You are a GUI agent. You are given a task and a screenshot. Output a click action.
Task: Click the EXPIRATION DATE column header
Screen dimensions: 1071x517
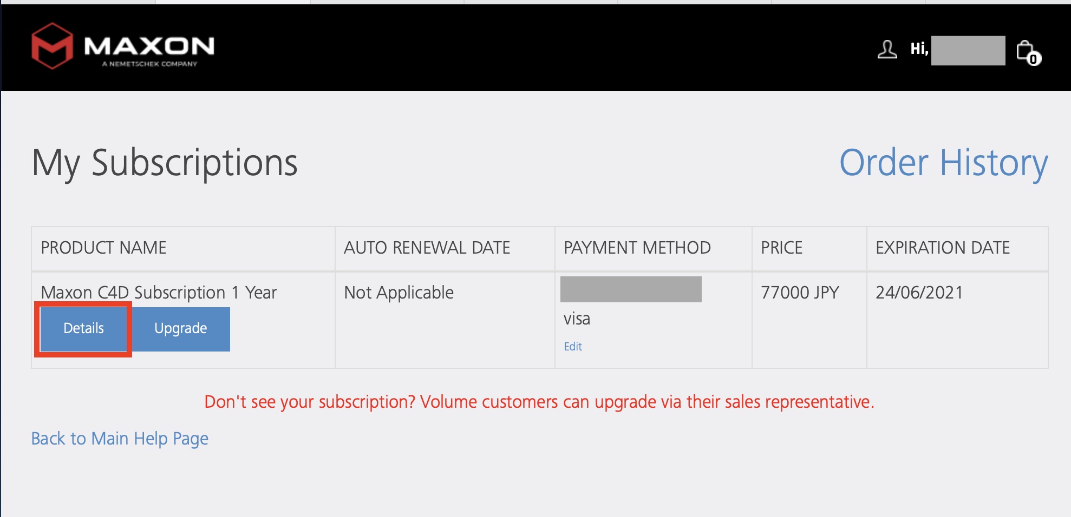(942, 248)
